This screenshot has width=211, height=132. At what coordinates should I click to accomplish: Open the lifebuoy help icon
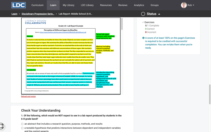pos(2,126)
